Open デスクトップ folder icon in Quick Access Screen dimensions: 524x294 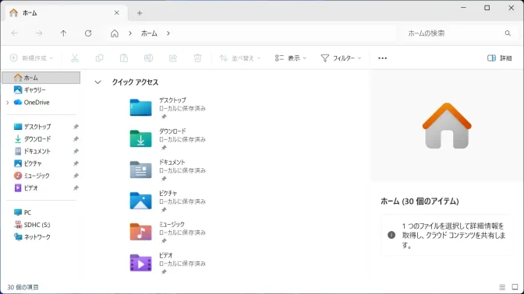click(140, 107)
